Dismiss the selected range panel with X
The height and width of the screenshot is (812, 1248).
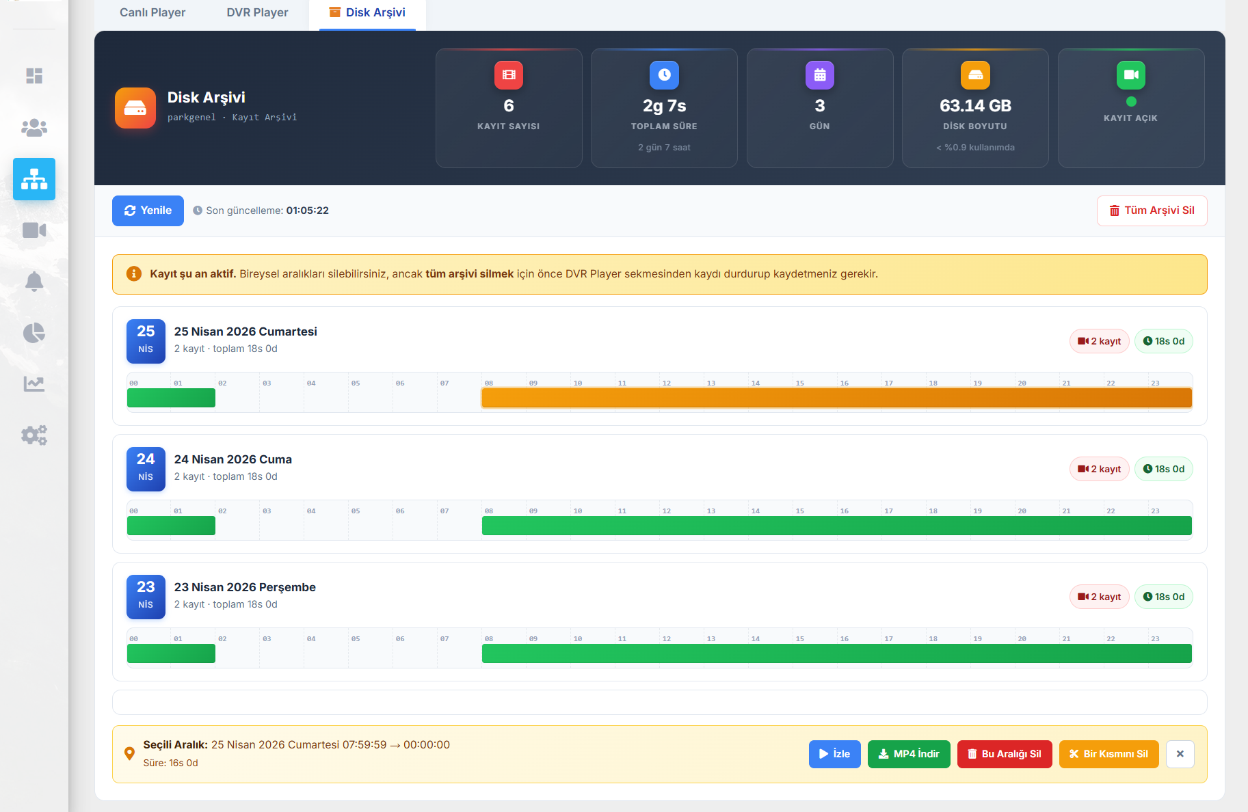tap(1180, 754)
